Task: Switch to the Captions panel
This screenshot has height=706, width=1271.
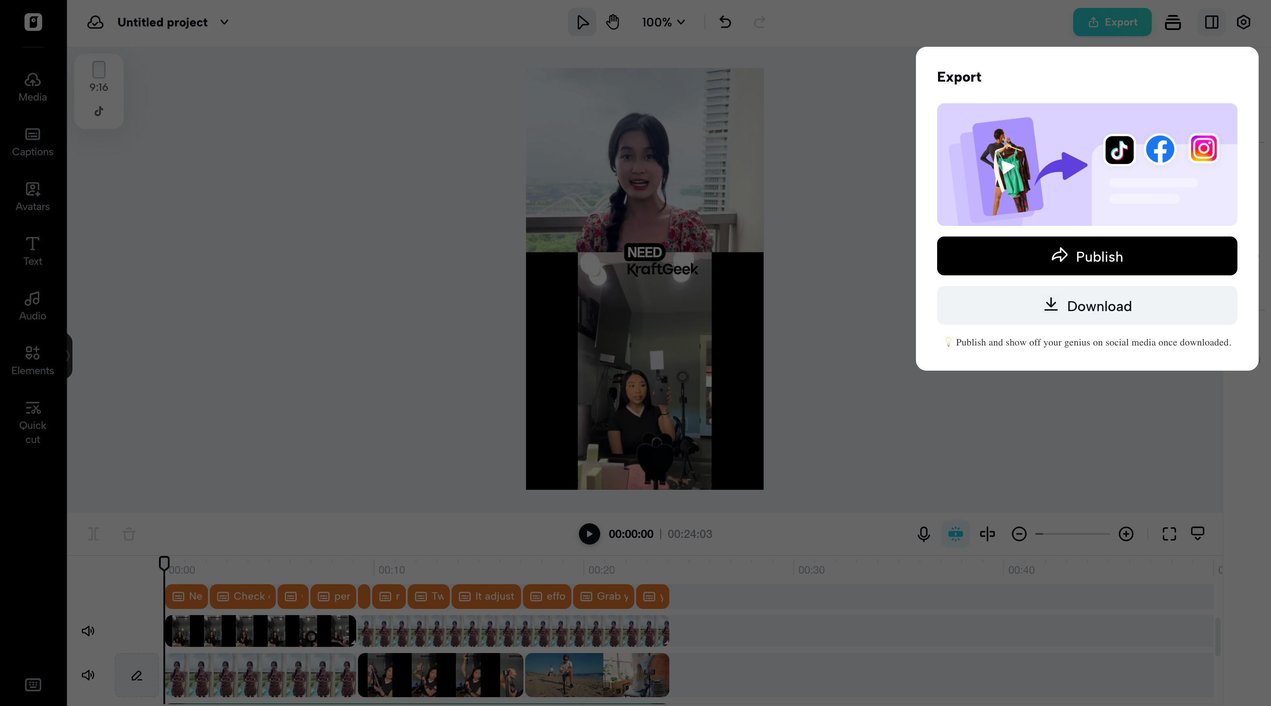Action: pyautogui.click(x=32, y=142)
